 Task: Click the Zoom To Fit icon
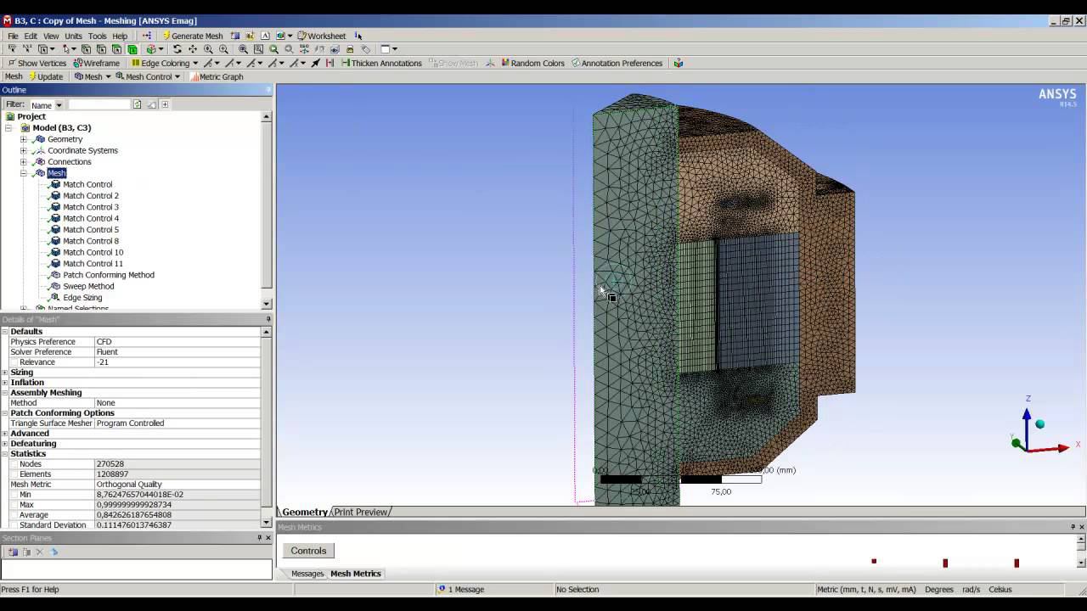click(x=243, y=49)
